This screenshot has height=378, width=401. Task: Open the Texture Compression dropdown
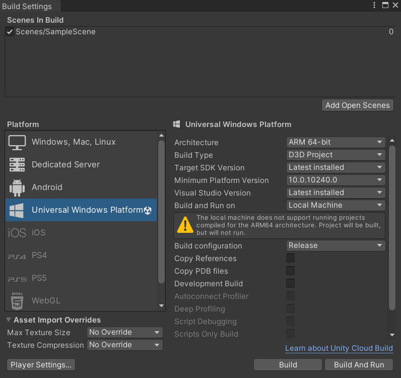point(125,345)
